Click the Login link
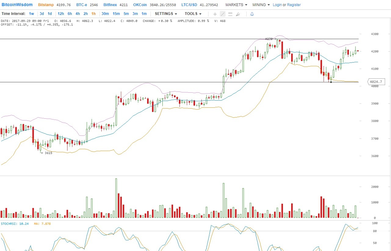 [277, 5]
